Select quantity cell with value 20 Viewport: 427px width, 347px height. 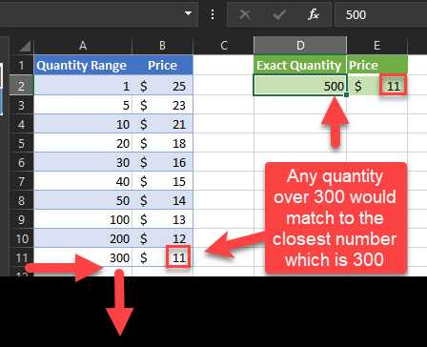tap(83, 143)
